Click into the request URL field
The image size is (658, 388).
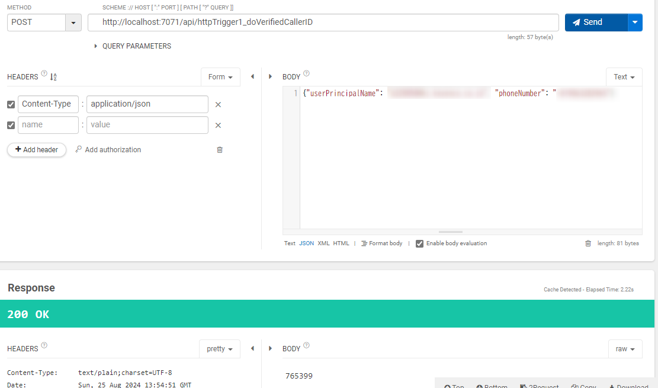[323, 23]
